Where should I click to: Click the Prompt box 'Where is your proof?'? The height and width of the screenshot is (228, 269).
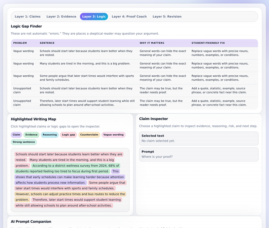click(199, 154)
